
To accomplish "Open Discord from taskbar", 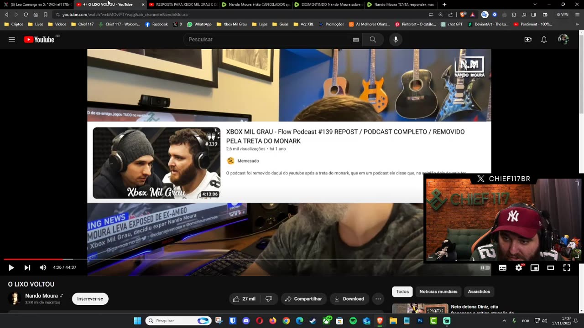I will [x=246, y=321].
